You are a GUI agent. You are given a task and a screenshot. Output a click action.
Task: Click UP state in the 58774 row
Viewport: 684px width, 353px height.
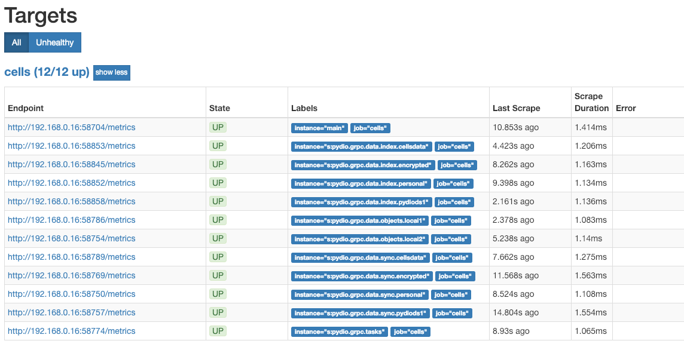click(218, 331)
